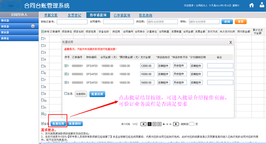Open the 信息查询 tab

coord(145,15)
